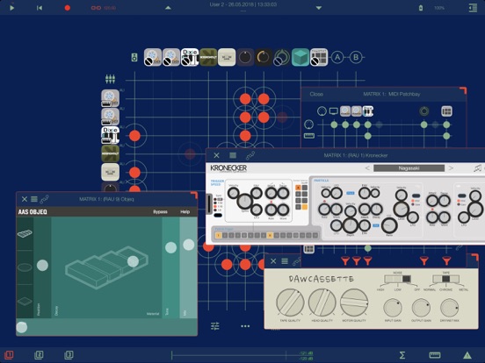Expand the session menu with down arrow
The width and height of the screenshot is (485, 363).
point(319,8)
